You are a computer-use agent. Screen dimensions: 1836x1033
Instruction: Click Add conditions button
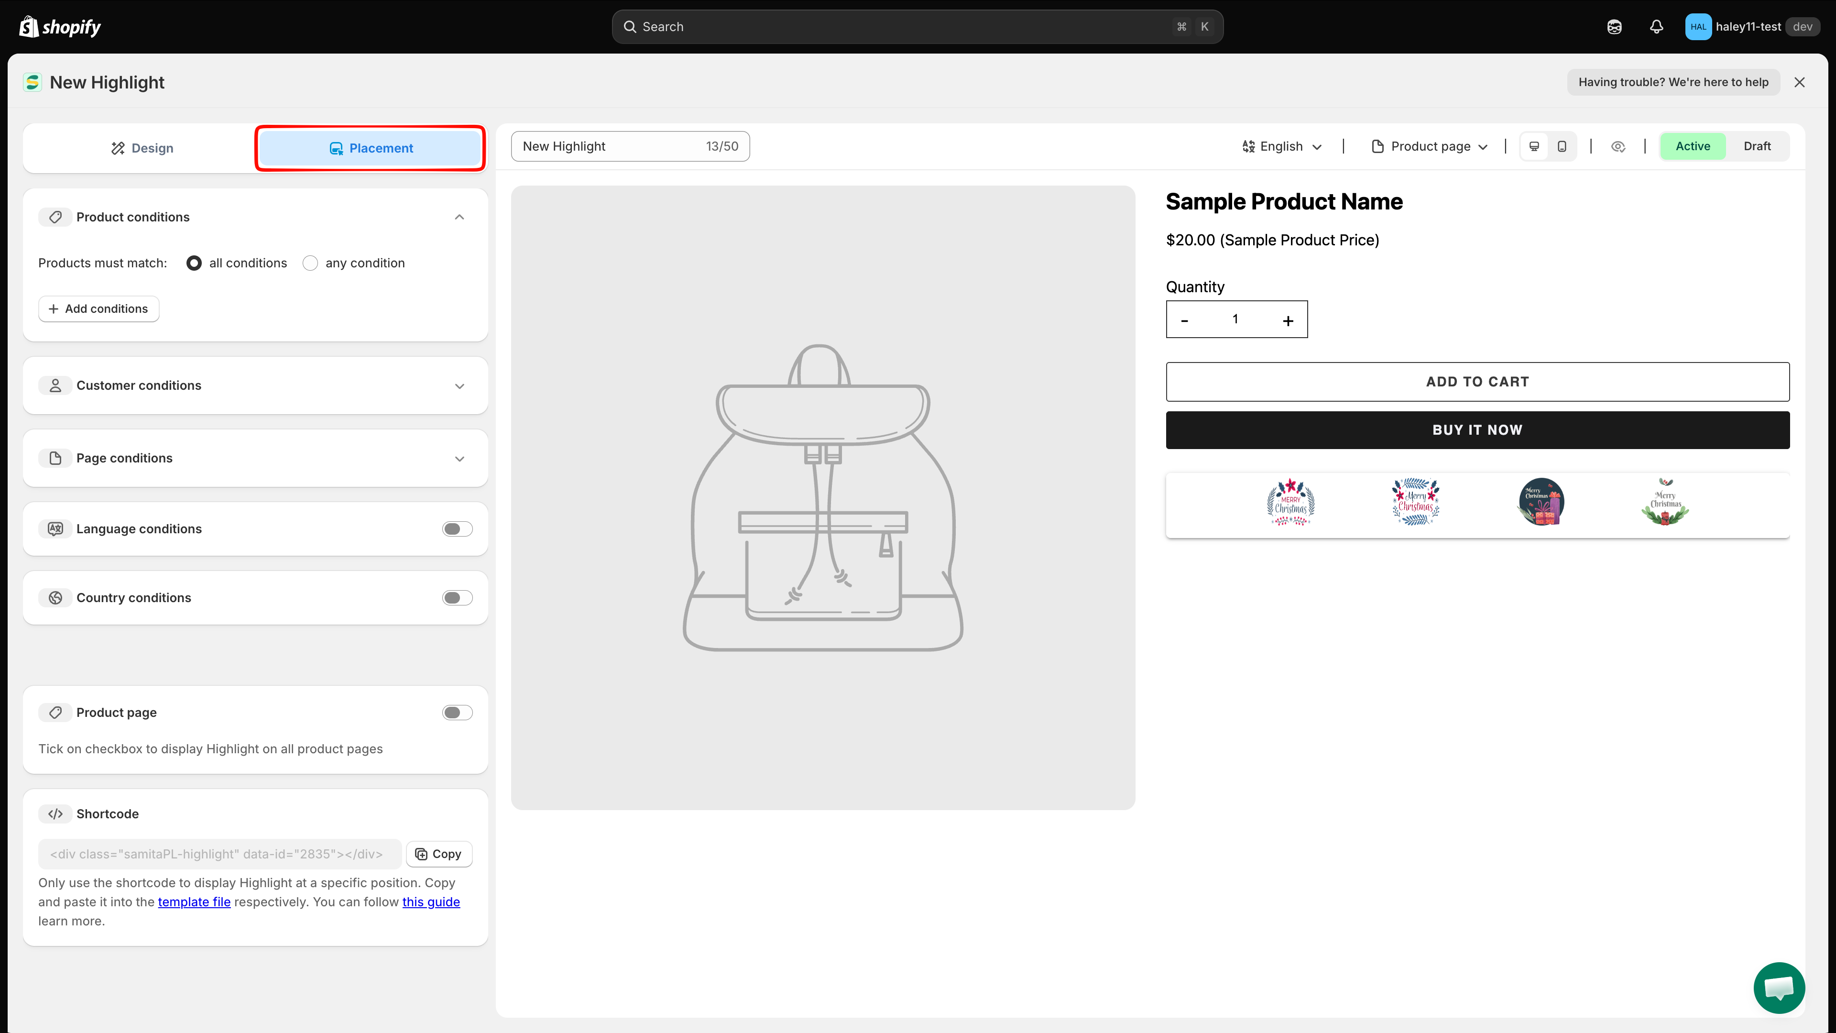point(98,308)
